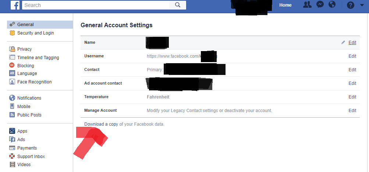The height and width of the screenshot is (172, 369).
Task: Click Home in the top bar
Action: pyautogui.click(x=285, y=5)
